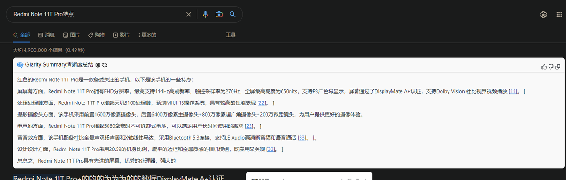
Task: Open the 工具 (Tools) options
Action: [x=231, y=35]
